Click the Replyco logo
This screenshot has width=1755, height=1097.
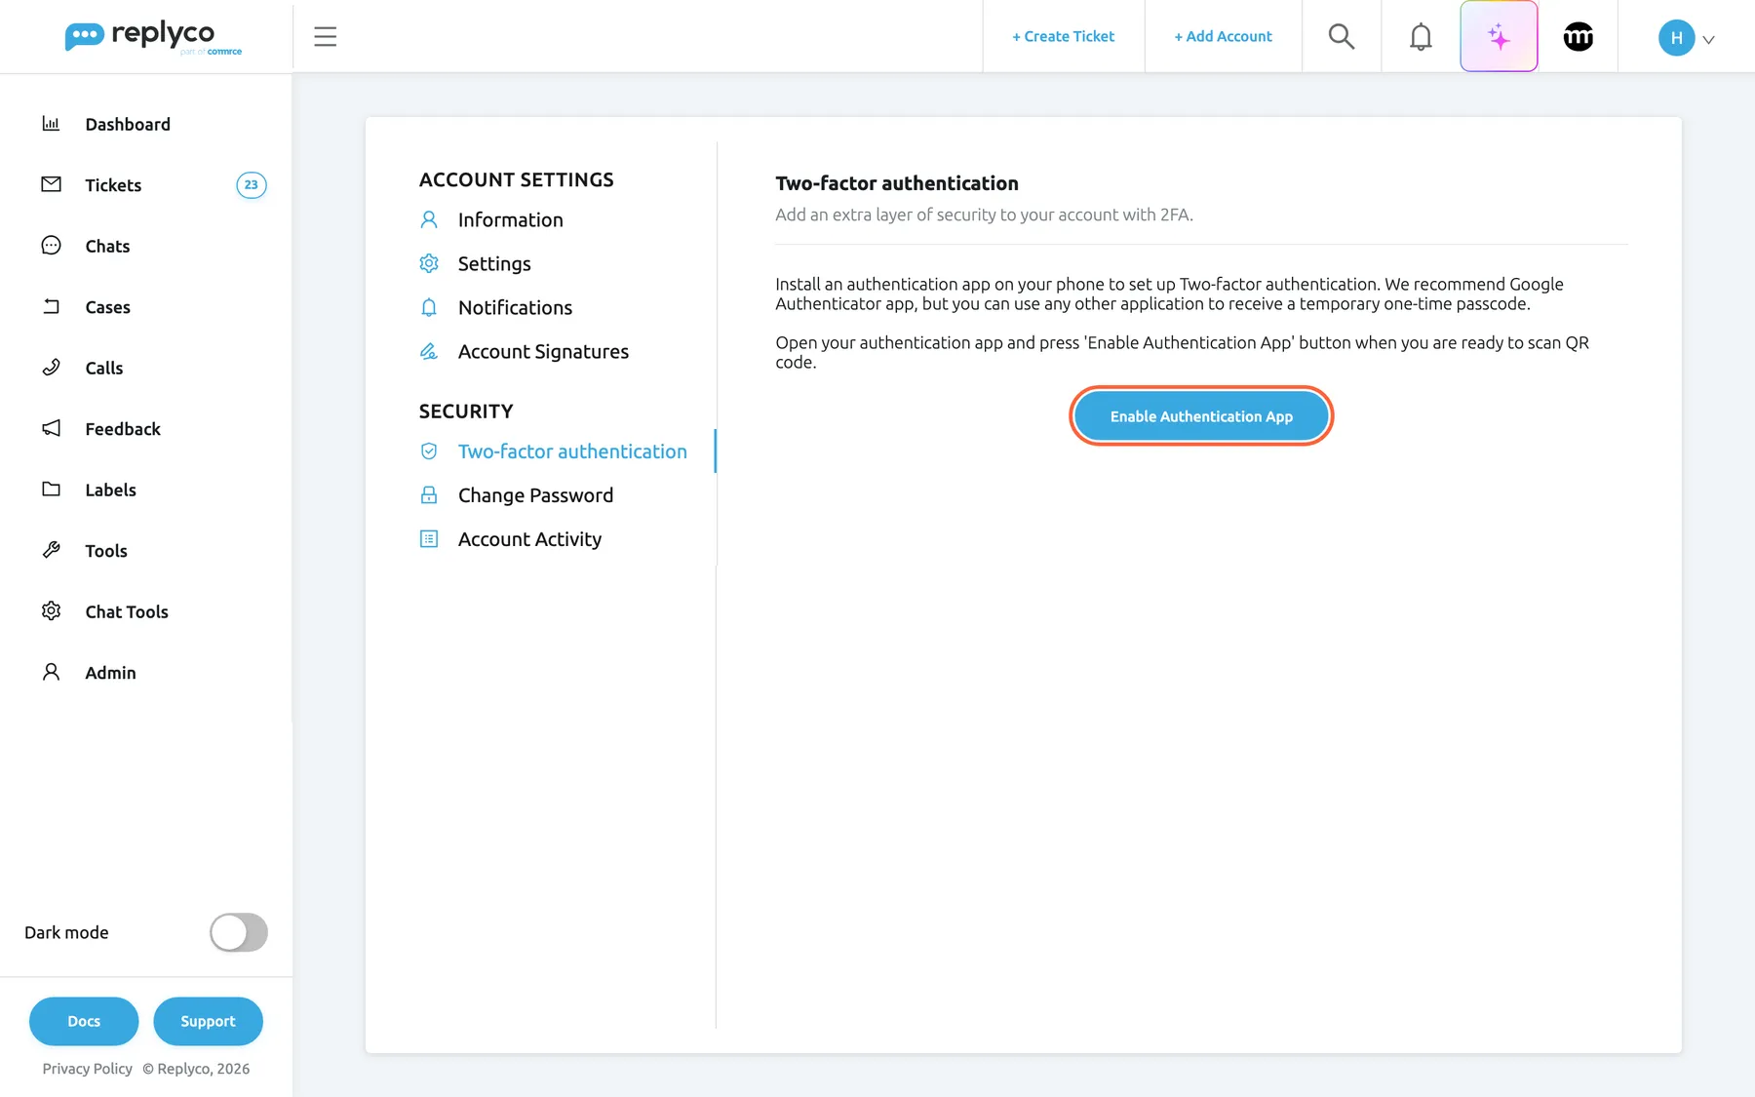[153, 37]
